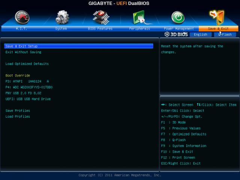Click the 3D BIOS logo
Image resolution: width=240 pixels, height=180 pixels.
[x=176, y=34]
